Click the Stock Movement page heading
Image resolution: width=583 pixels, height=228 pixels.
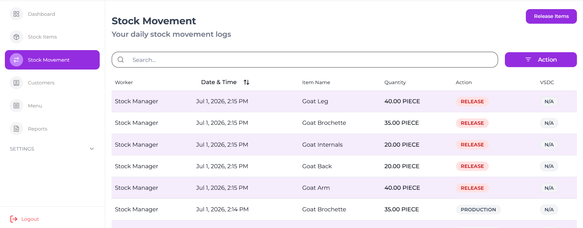pos(154,21)
